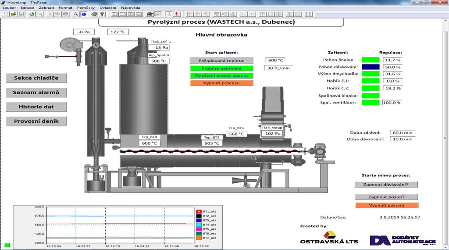Click the first window layout icon
449x250 pixels.
click(114, 14)
